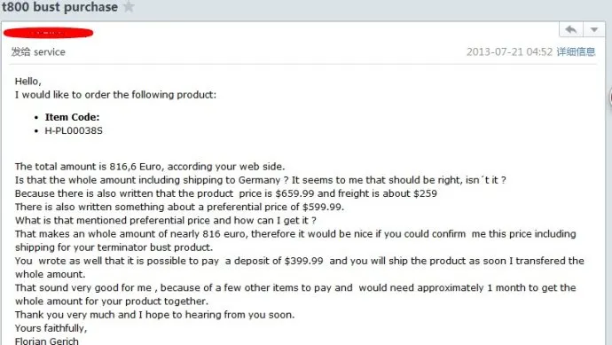Select the "service" recipient name
This screenshot has width=612, height=345.
(49, 52)
